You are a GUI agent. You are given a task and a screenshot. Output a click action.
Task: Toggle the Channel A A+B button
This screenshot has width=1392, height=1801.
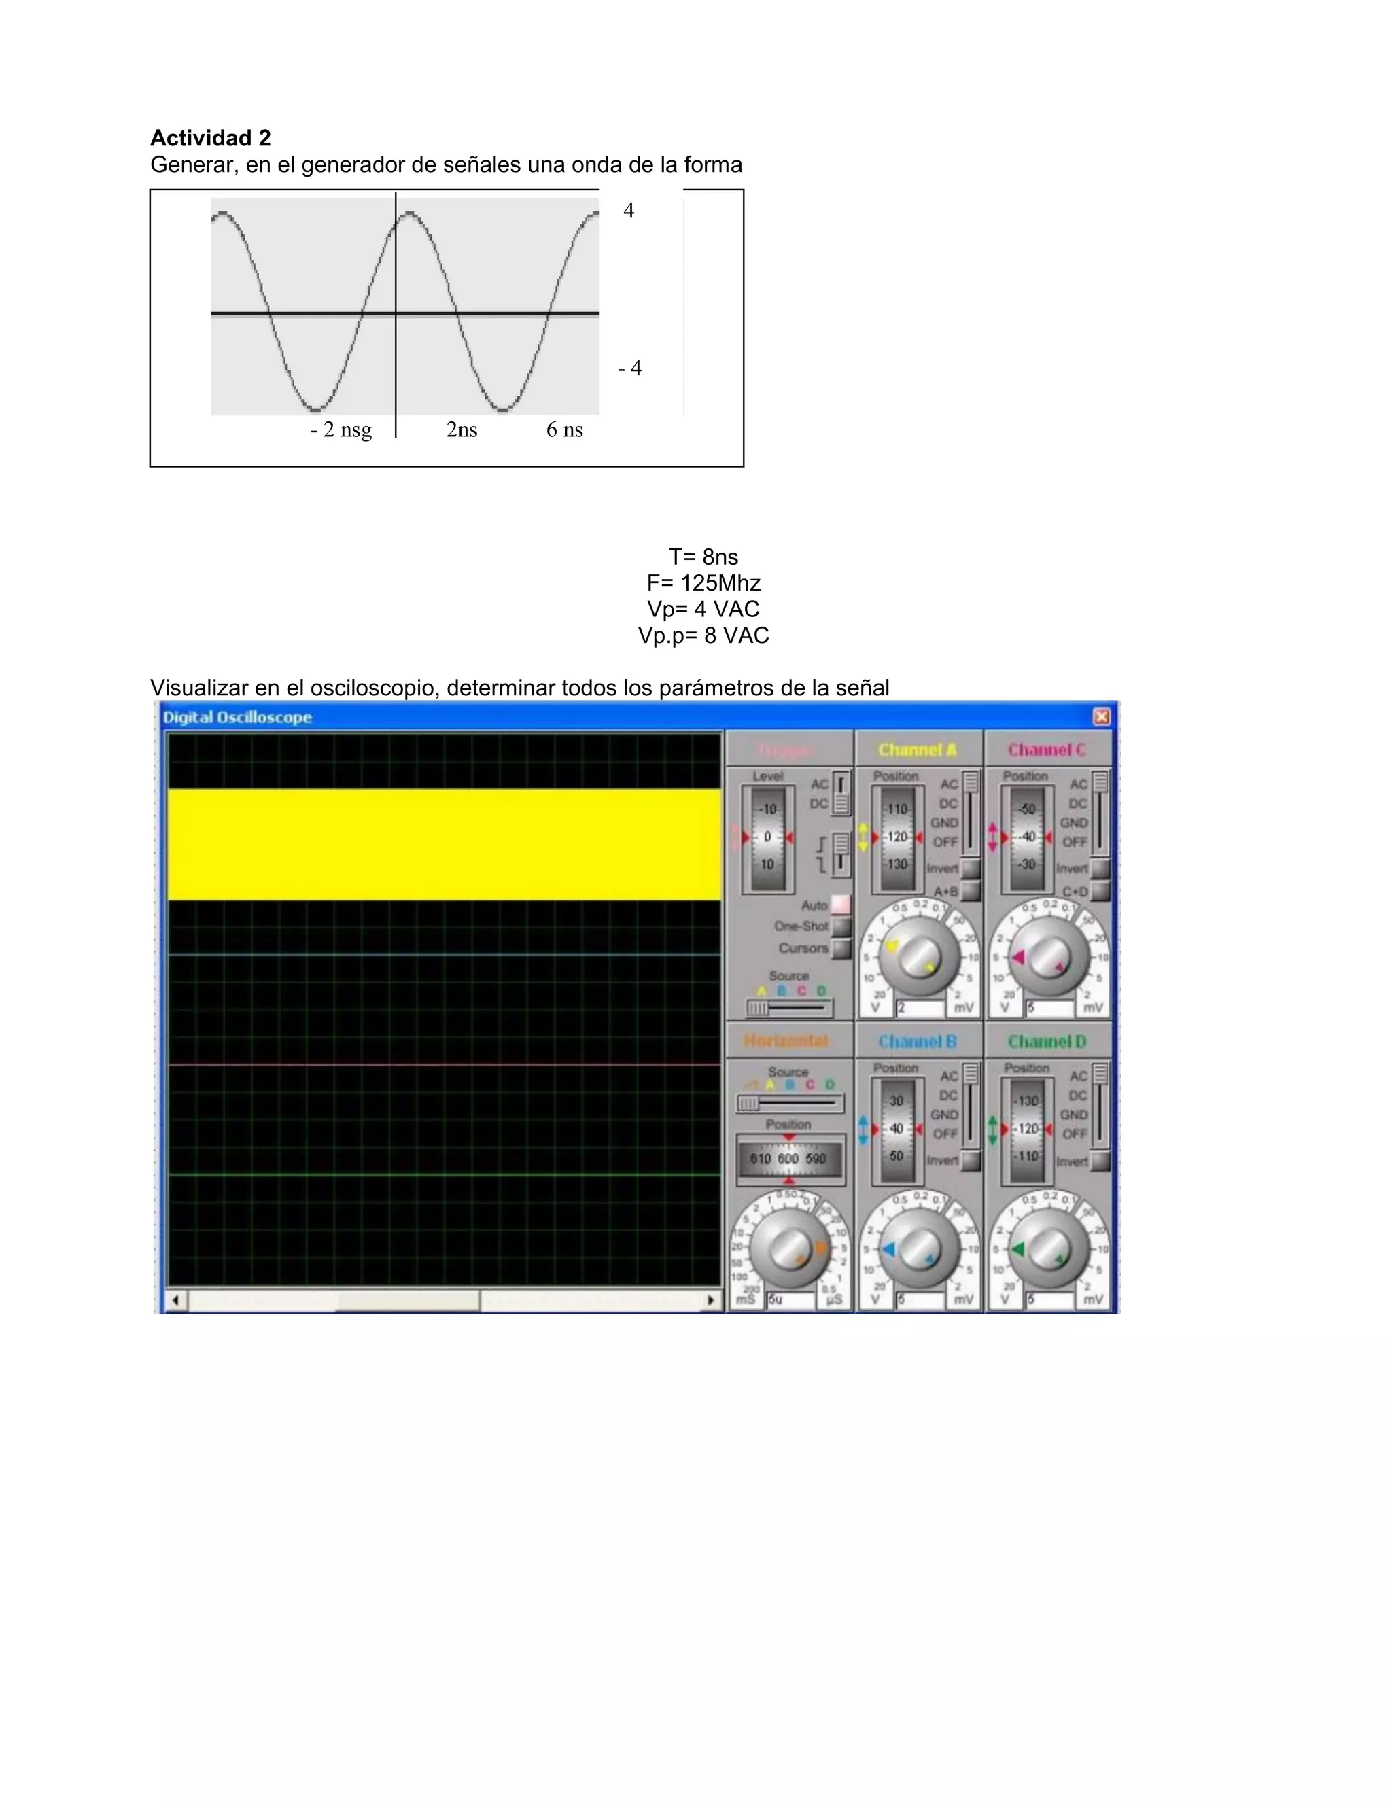[x=971, y=892]
